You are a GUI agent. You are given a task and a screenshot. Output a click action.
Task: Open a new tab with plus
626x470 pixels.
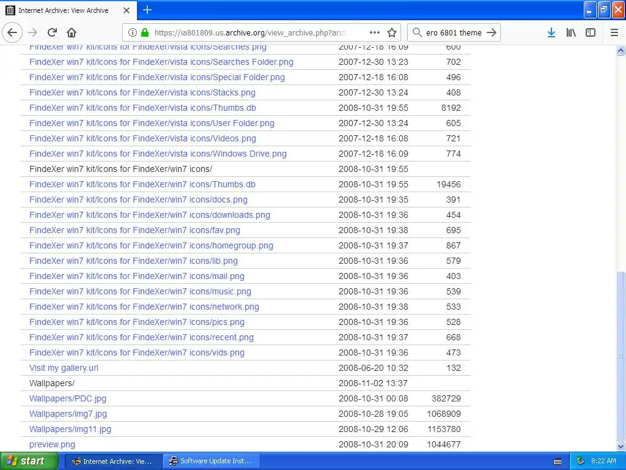147,10
